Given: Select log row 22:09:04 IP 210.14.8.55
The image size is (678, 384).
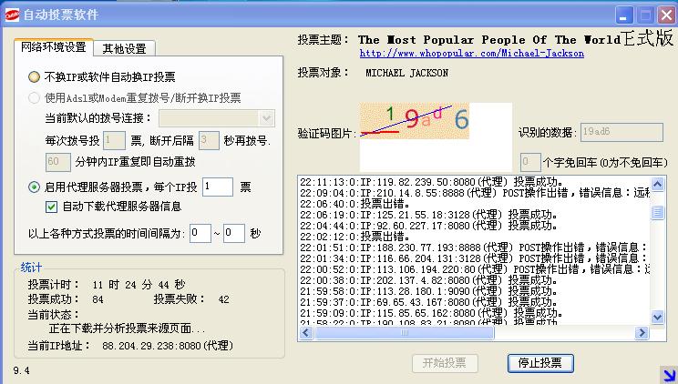Looking at the screenshot, I should click(475, 193).
